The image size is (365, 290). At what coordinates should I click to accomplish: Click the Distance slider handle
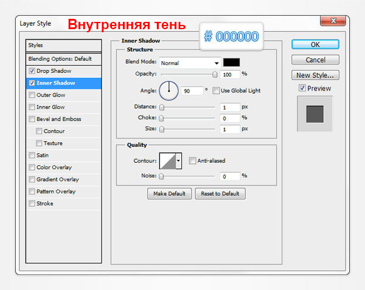click(162, 107)
